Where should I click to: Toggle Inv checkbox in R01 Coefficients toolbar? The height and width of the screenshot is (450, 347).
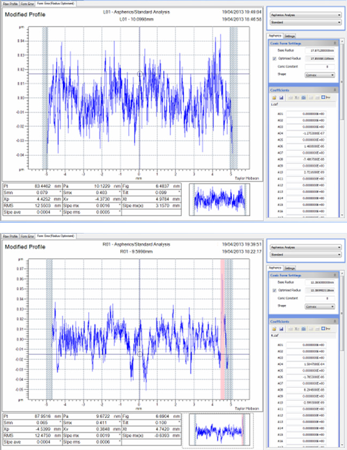click(x=323, y=328)
